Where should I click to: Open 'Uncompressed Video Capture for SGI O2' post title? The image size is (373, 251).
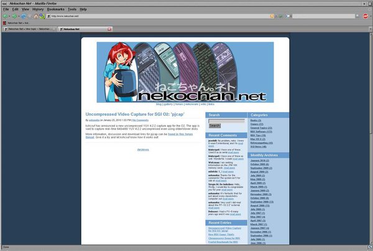135,114
